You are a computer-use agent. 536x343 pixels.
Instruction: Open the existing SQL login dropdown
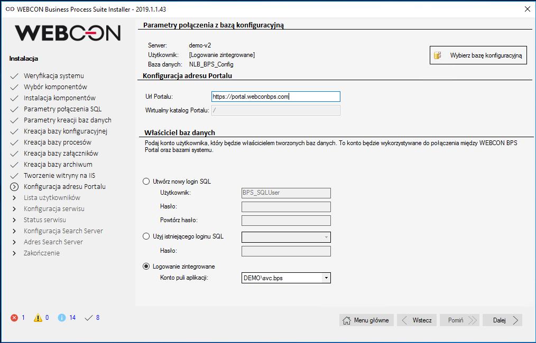point(326,237)
